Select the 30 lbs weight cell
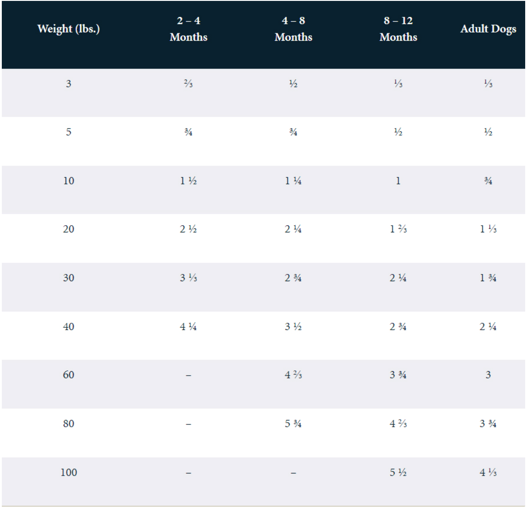 pos(68,278)
